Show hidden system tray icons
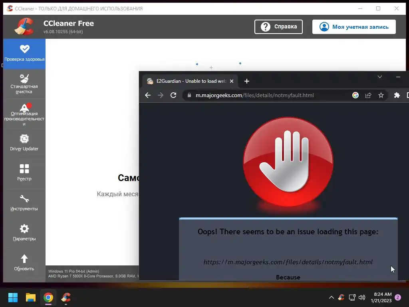The height and width of the screenshot is (307, 409). 331,297
